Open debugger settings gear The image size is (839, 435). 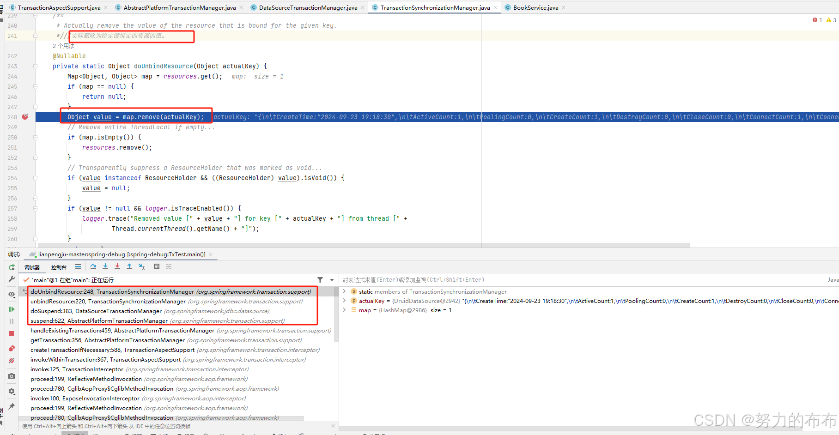click(x=12, y=391)
